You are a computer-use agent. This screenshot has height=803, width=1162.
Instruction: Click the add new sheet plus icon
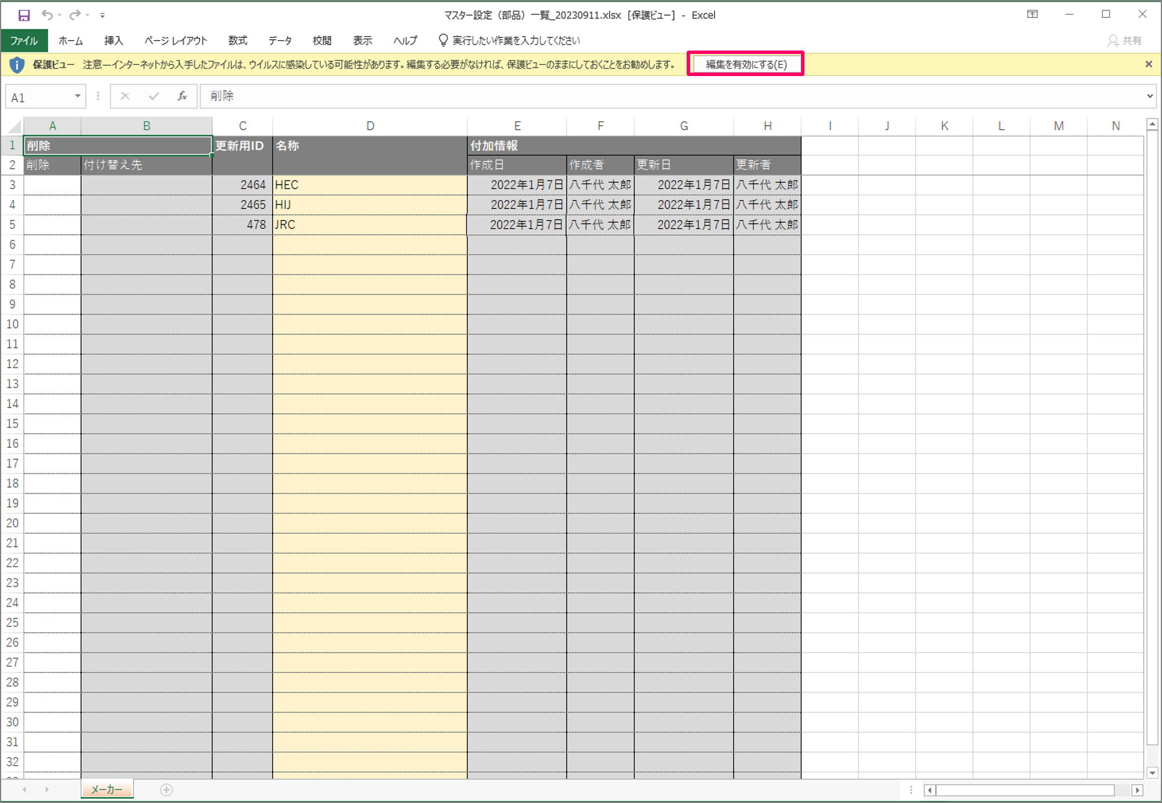point(167,790)
